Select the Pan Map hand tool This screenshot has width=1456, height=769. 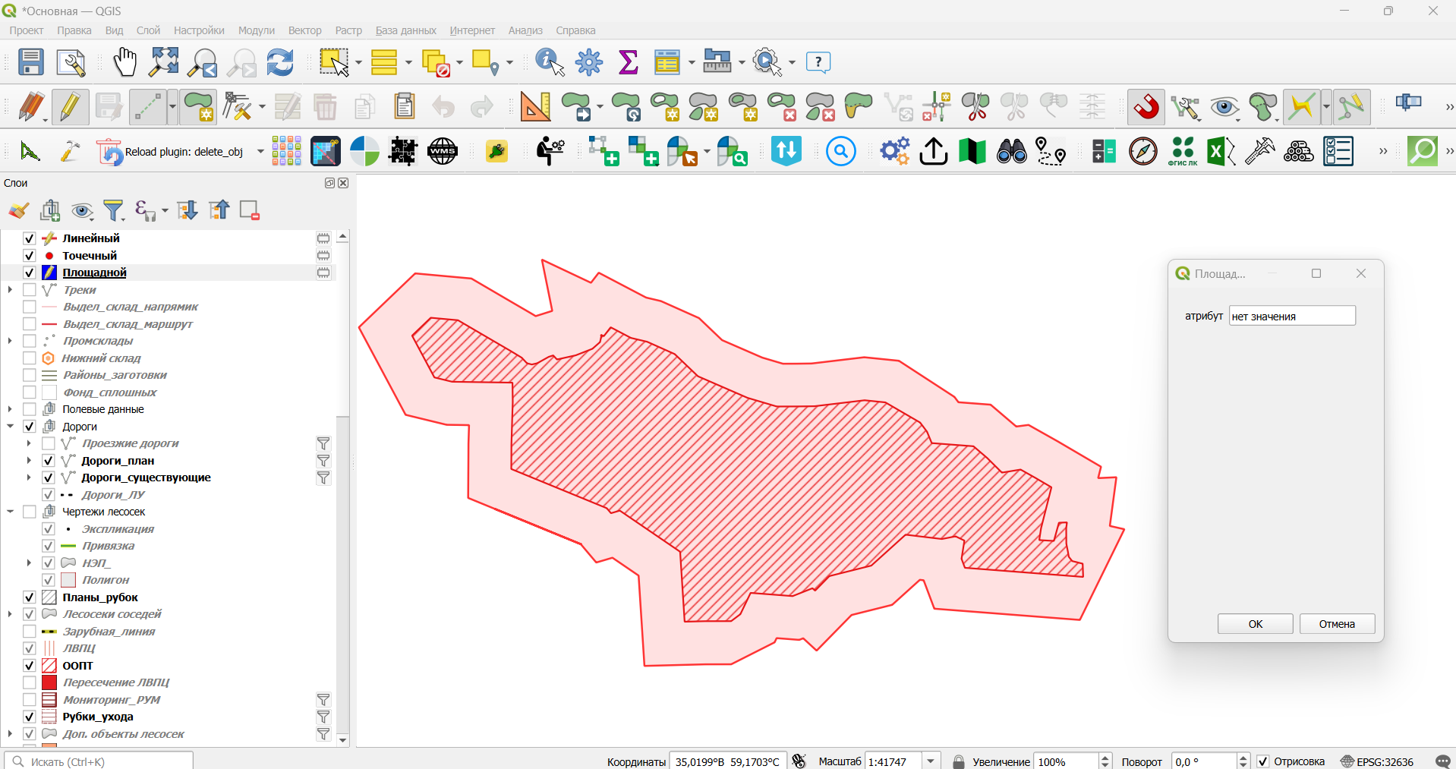pyautogui.click(x=124, y=62)
